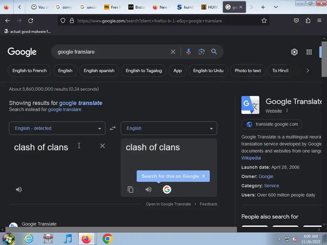This screenshot has width=327, height=245.
Task: Click the google translate corrected link
Action: point(80,103)
